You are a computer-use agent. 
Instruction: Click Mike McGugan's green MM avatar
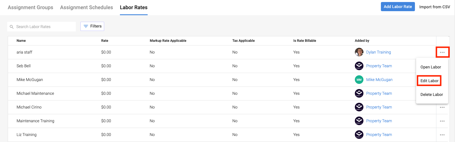[359, 80]
